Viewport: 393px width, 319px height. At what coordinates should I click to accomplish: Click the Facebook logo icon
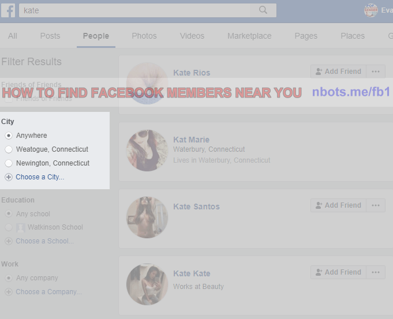pyautogui.click(x=8, y=10)
